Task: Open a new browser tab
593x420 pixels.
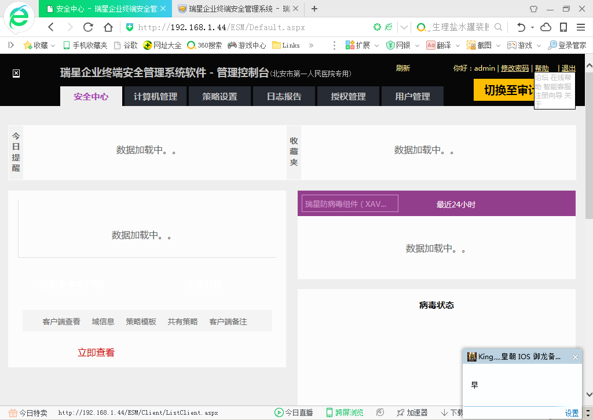Action: [x=314, y=9]
